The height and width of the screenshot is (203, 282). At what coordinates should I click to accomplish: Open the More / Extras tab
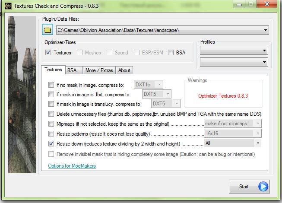(99, 70)
